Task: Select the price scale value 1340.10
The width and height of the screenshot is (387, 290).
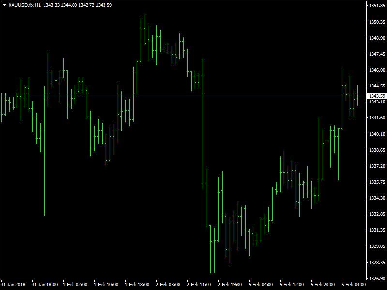Action: point(377,134)
